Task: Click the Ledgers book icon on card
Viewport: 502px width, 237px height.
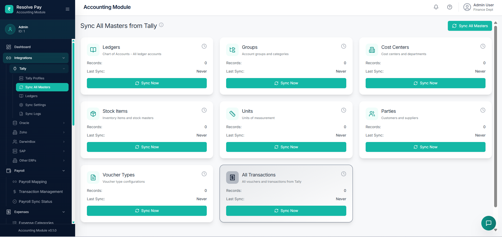Action: [x=93, y=50]
